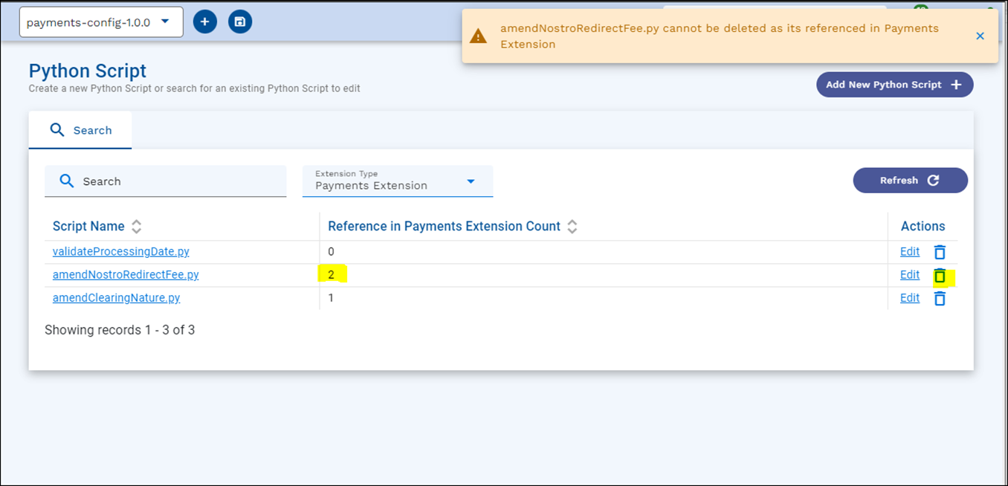Open amendClearingNature.py script link
The width and height of the screenshot is (1008, 486).
click(116, 298)
